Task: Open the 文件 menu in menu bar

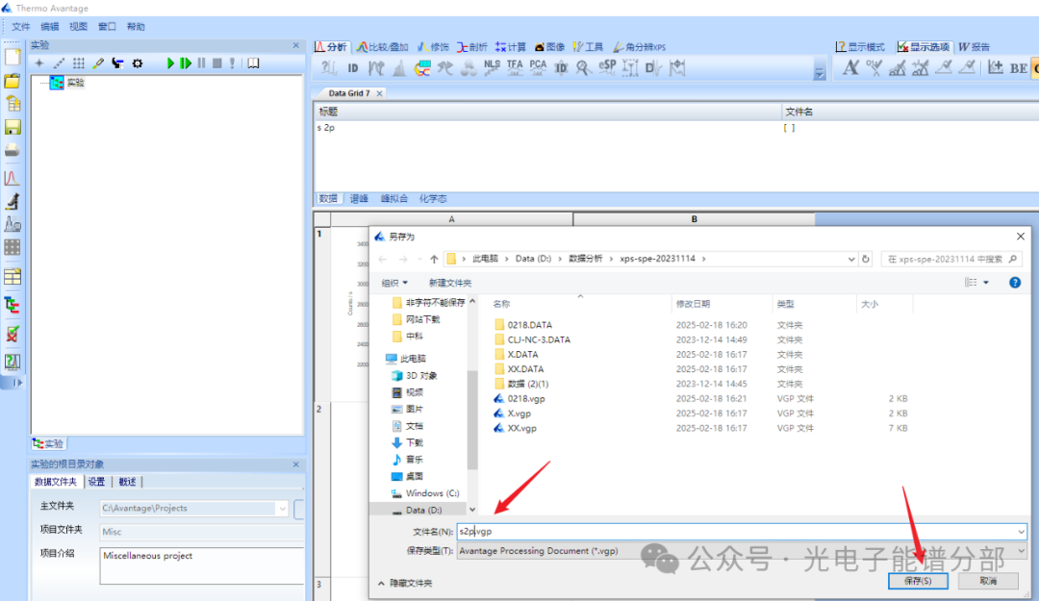Action: point(20,27)
